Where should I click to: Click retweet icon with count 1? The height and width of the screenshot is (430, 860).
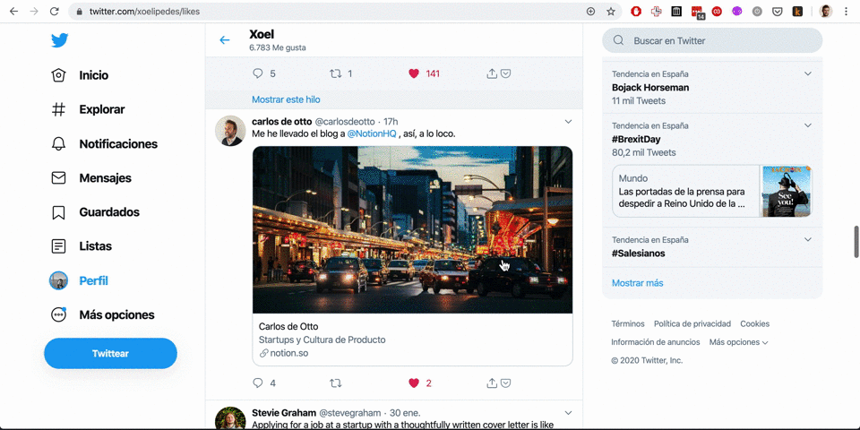pos(335,73)
